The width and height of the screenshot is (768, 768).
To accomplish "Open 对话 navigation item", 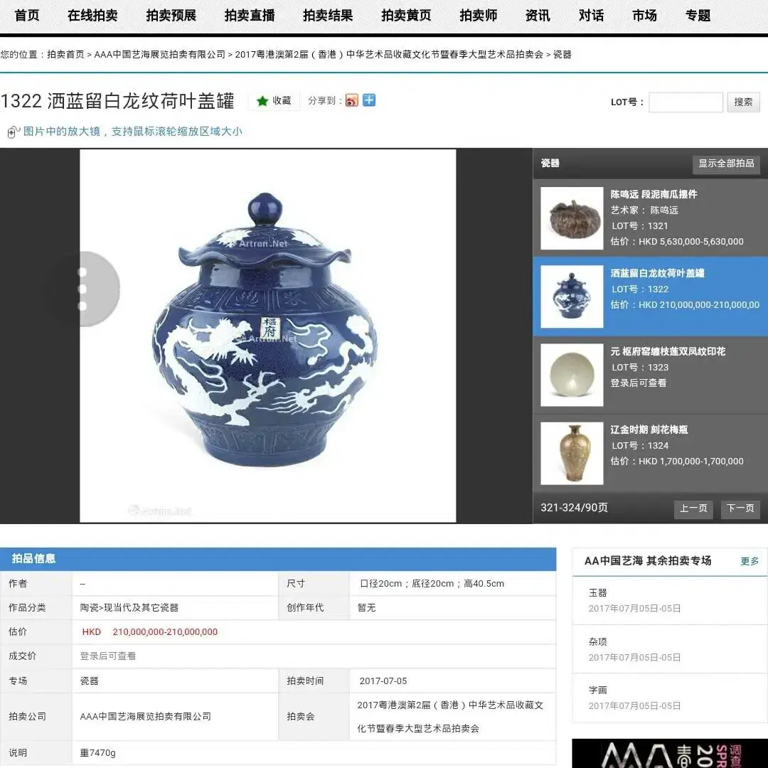I will (591, 16).
